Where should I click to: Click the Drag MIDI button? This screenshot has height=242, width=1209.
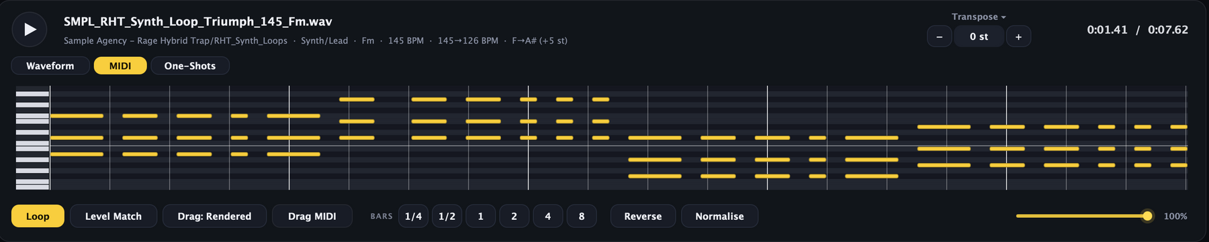[x=312, y=216]
